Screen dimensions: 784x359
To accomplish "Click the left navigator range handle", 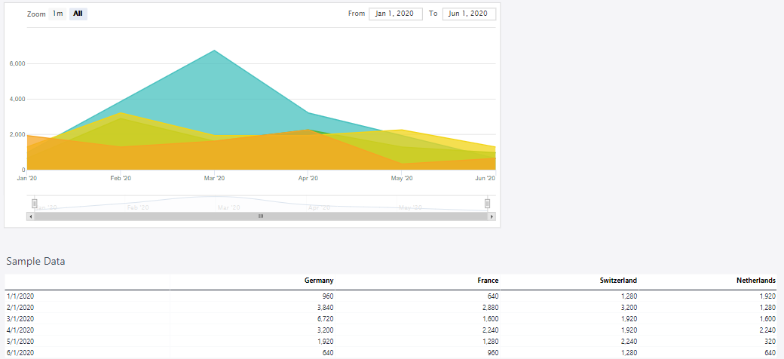I will pos(35,204).
